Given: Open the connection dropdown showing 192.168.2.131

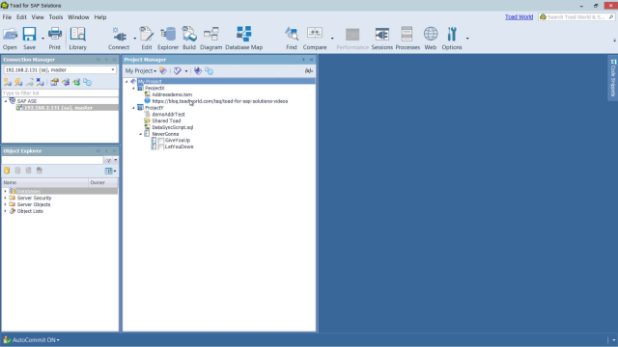Looking at the screenshot, I should (x=113, y=69).
